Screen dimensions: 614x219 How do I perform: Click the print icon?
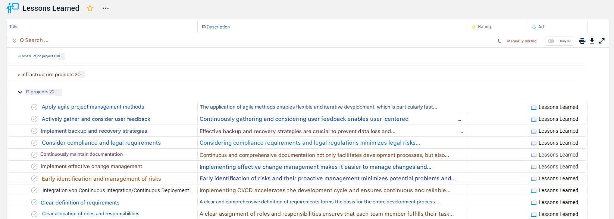[582, 41]
